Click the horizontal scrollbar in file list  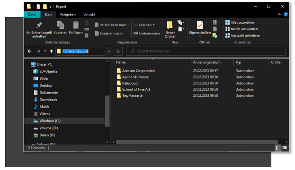click(197, 142)
